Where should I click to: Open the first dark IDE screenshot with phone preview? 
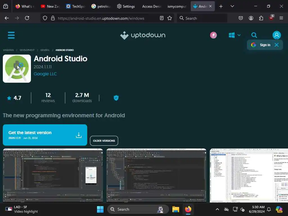click(53, 175)
